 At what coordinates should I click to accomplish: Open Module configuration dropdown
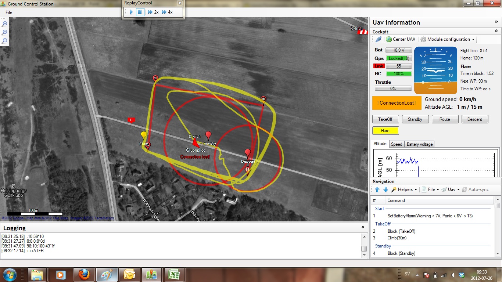click(447, 39)
